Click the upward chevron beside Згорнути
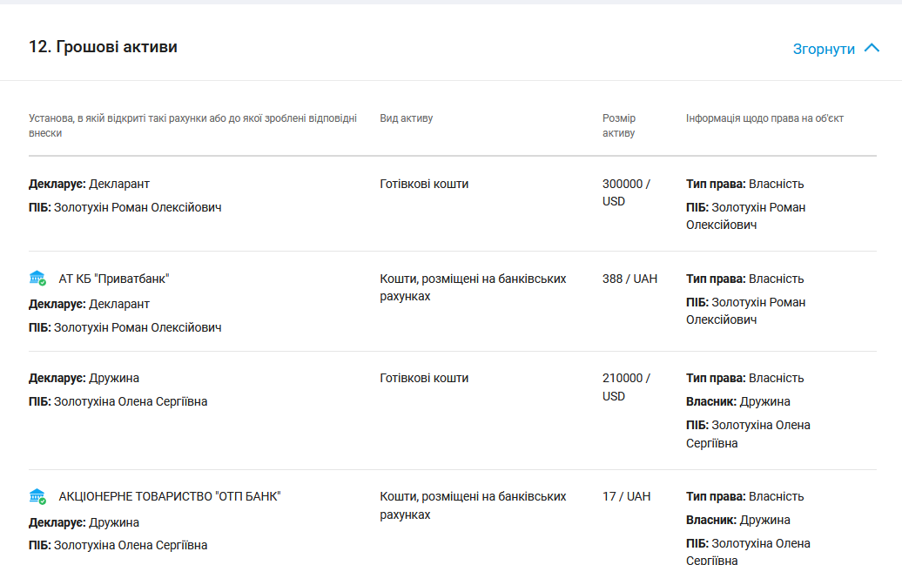The image size is (902, 565). pos(872,49)
